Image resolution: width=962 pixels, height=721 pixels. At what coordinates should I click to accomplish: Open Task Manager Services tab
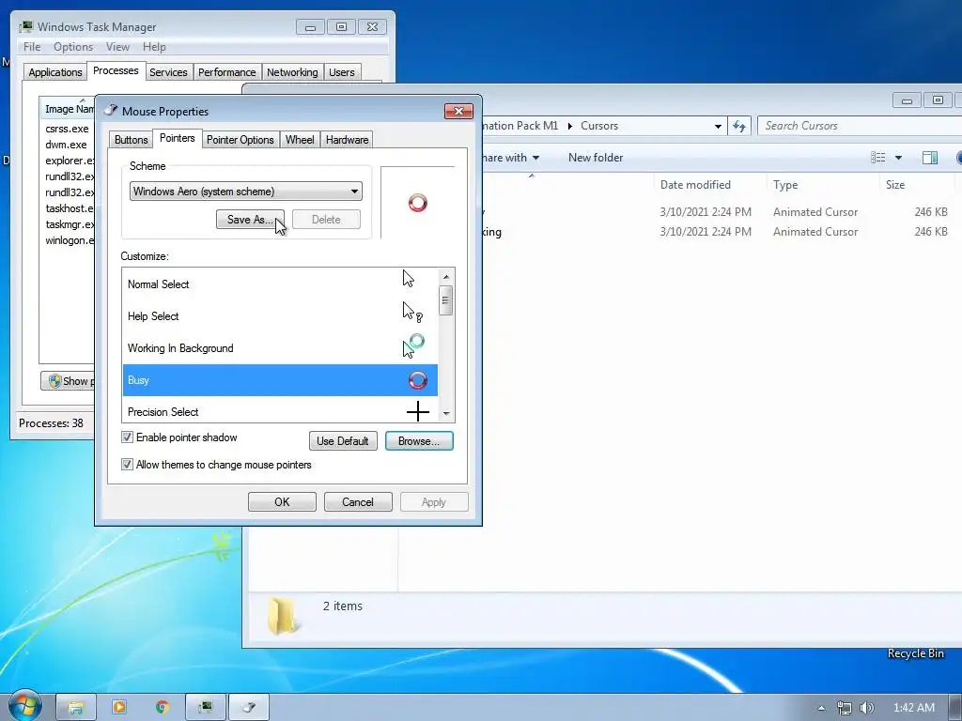click(168, 72)
